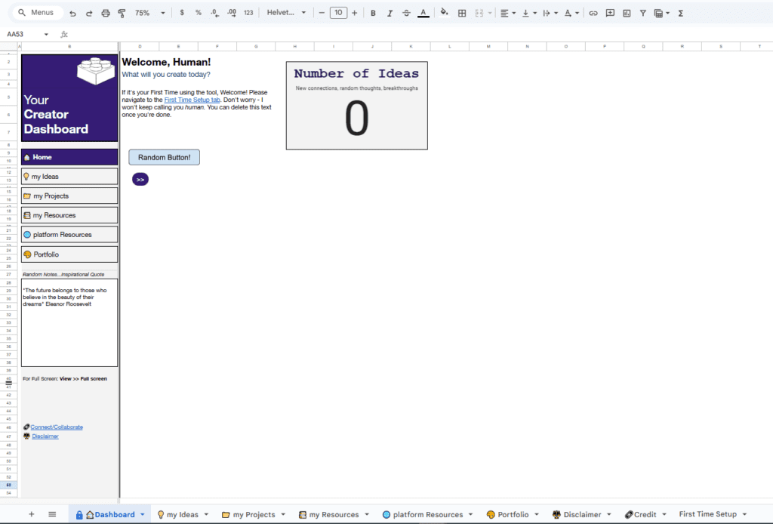Open my Projects sidebar button
Image resolution: width=773 pixels, height=524 pixels.
(x=69, y=196)
